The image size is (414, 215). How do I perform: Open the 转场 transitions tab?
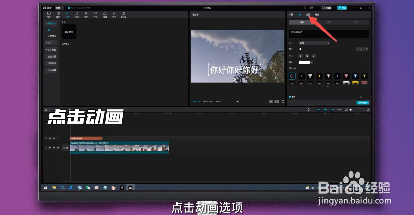tap(95, 15)
